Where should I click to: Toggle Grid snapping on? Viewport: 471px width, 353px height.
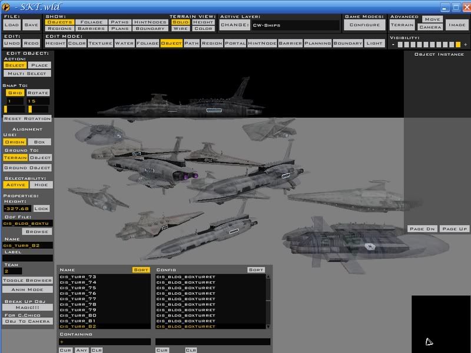[x=15, y=93]
